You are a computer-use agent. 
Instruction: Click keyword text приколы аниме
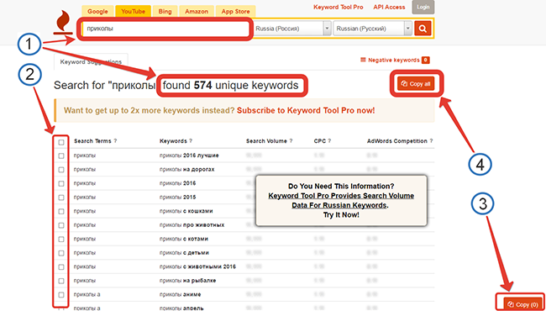coord(180,295)
